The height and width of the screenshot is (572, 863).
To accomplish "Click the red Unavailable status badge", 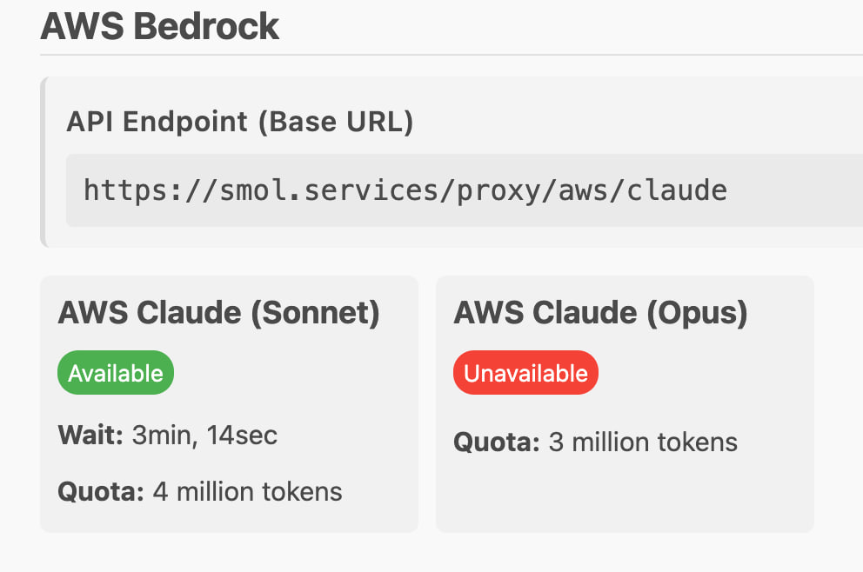I will (x=525, y=373).
